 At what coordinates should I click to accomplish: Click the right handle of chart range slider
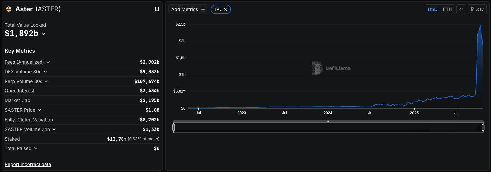pos(483,127)
